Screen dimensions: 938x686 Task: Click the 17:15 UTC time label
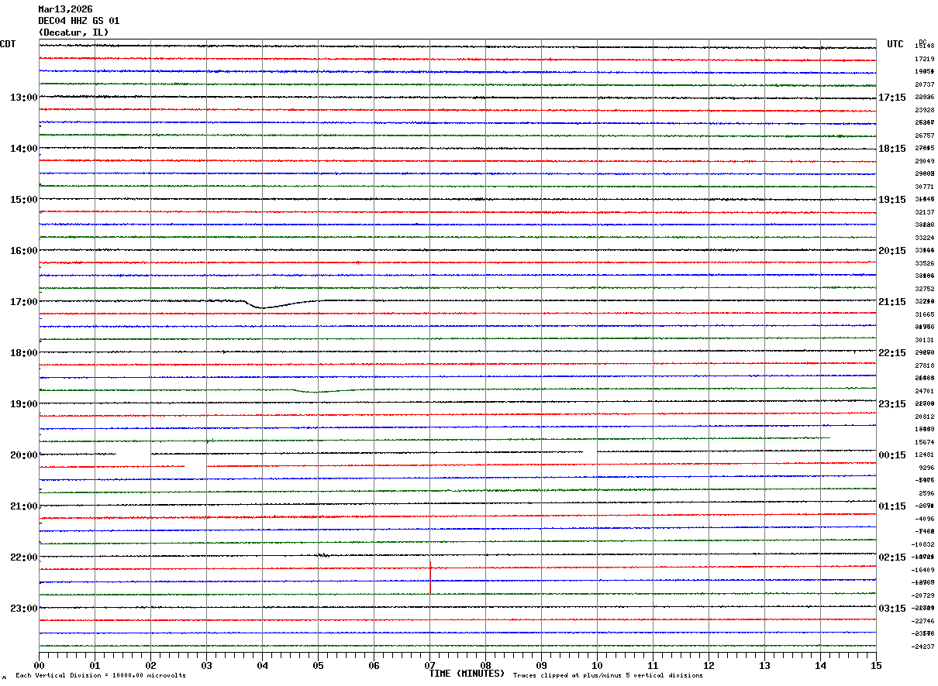892,98
